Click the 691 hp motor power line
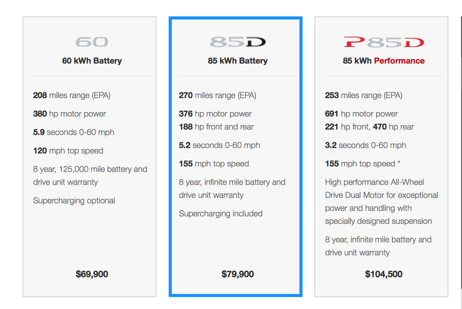Screen dimensions: 462x309 [x=361, y=114]
